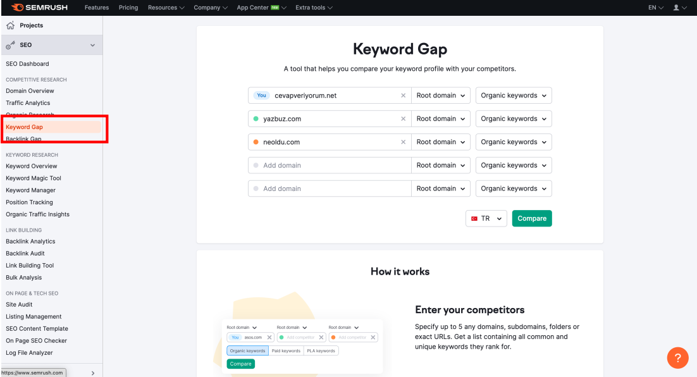Open Site Audit
This screenshot has width=697, height=377.
(19, 304)
